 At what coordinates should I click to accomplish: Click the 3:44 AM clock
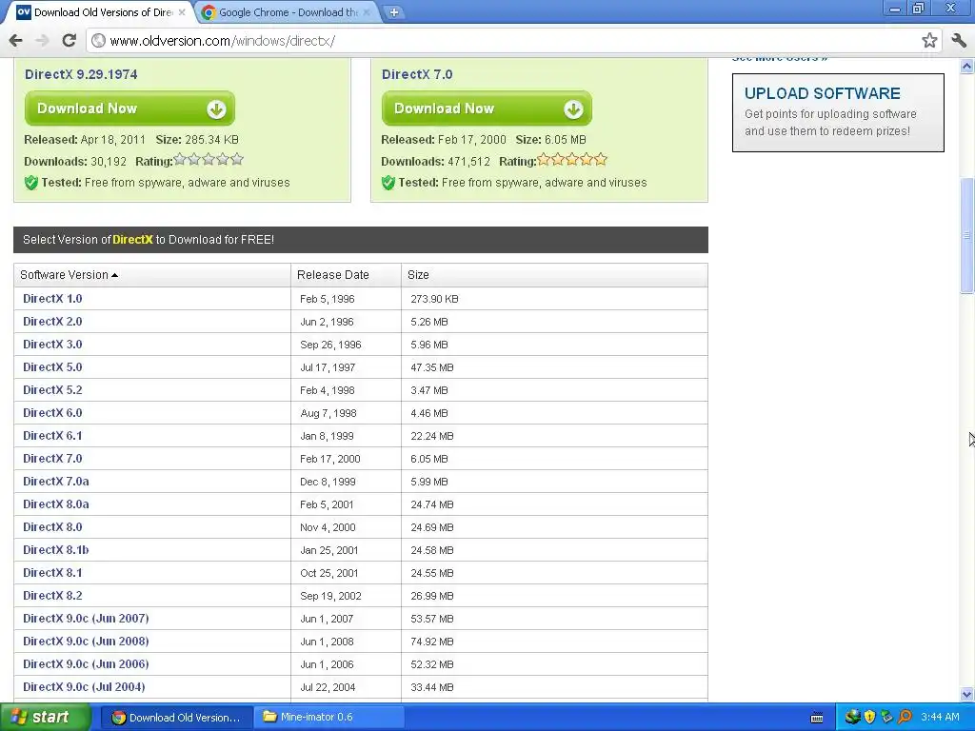940,718
